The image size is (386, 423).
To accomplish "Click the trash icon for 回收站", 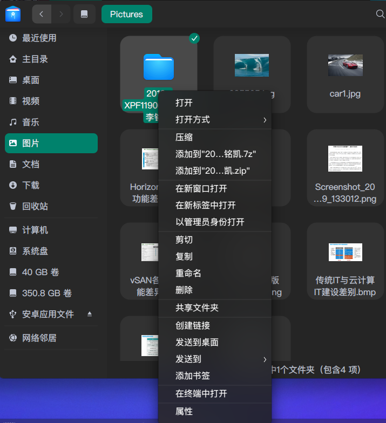I will 13,206.
